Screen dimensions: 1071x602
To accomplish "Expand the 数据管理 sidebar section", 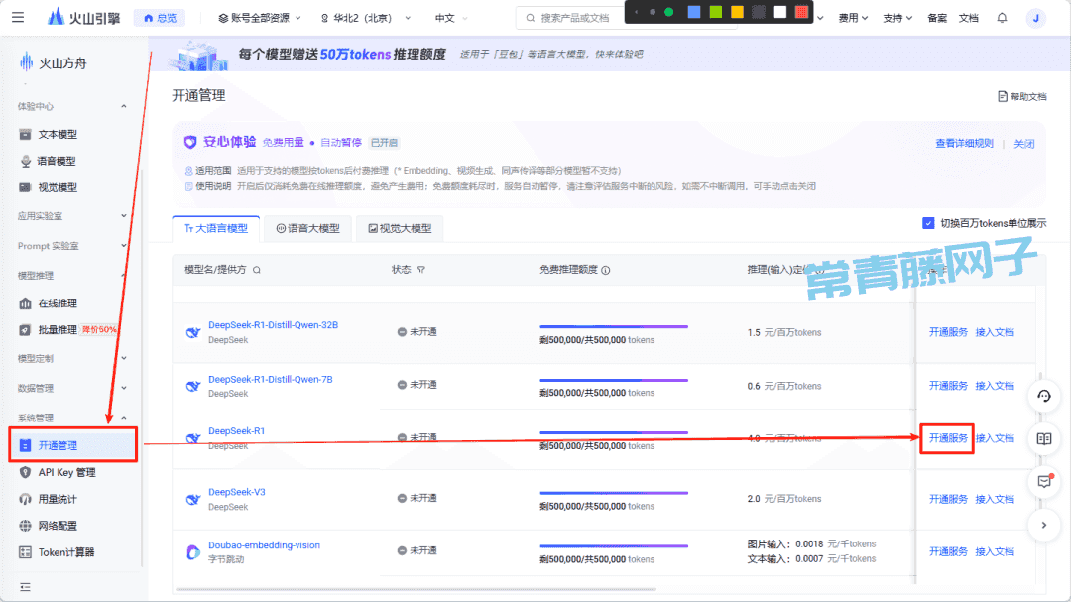I will (124, 388).
